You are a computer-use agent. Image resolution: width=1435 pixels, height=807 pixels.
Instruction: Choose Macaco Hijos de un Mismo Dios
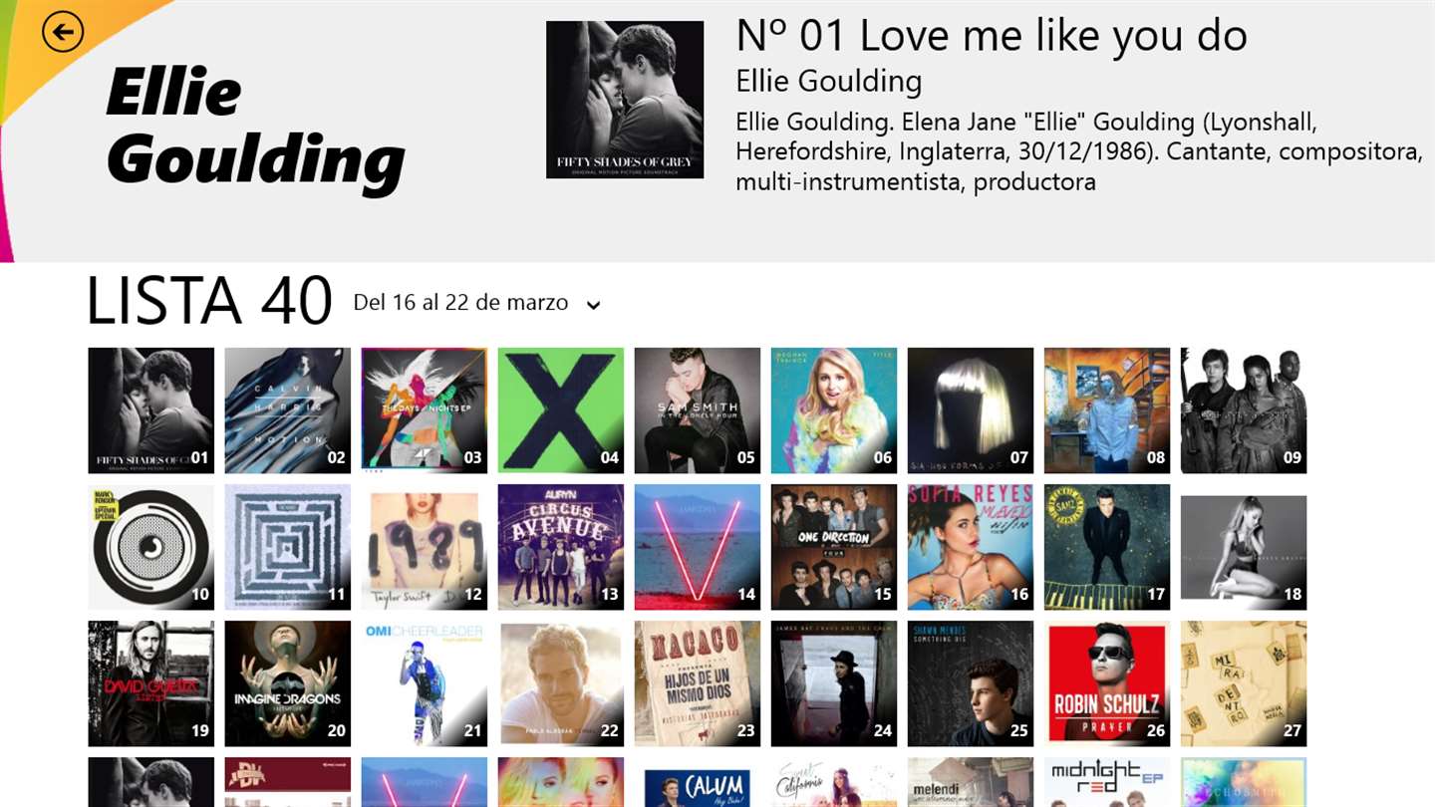coord(697,683)
